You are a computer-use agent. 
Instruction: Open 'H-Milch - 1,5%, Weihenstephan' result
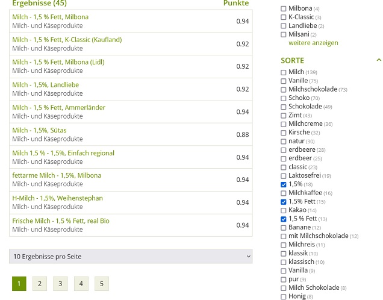pos(57,198)
